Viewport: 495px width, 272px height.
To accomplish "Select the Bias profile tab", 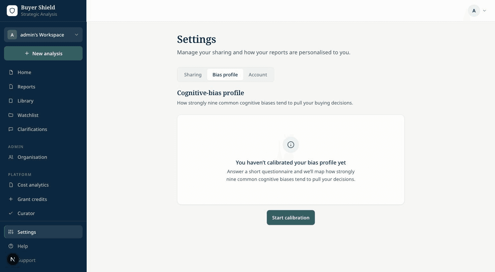I will [225, 75].
